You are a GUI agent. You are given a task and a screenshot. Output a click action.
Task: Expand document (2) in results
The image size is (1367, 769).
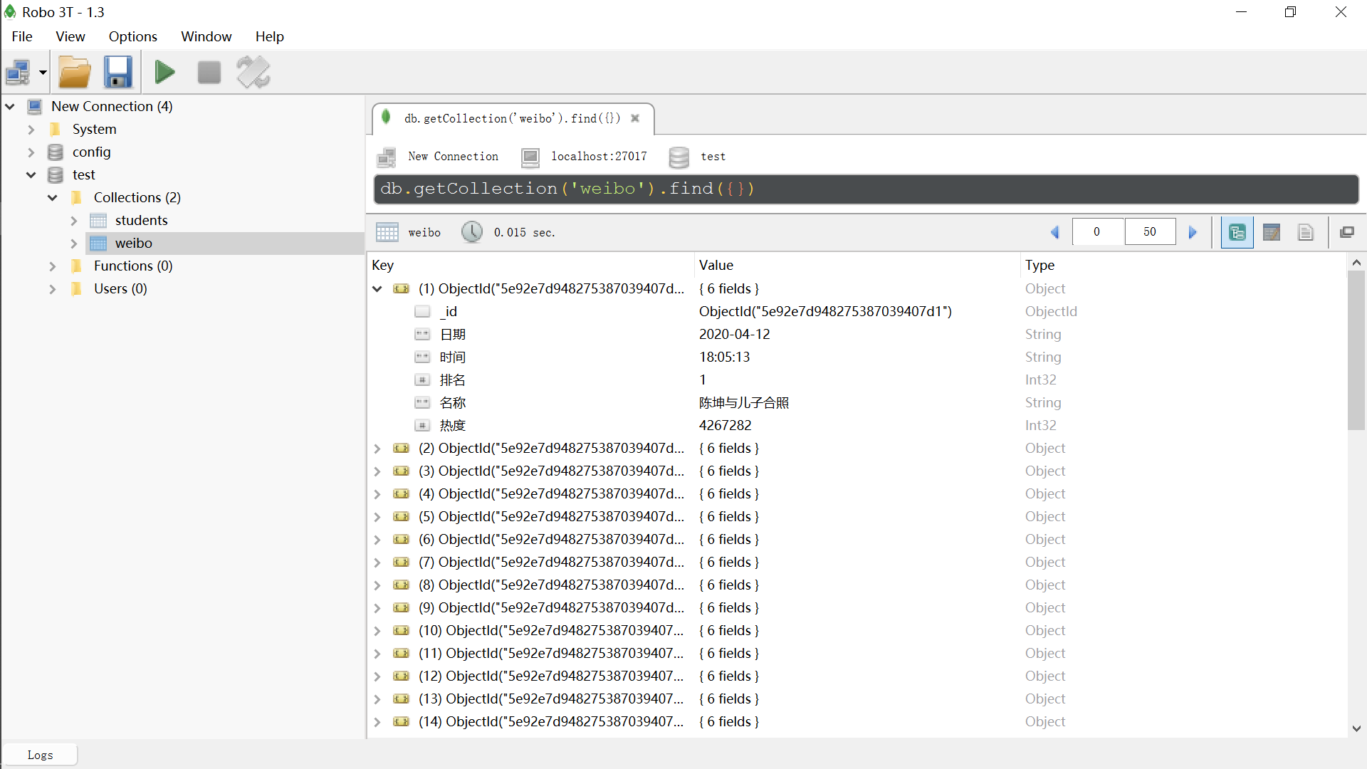pyautogui.click(x=377, y=449)
